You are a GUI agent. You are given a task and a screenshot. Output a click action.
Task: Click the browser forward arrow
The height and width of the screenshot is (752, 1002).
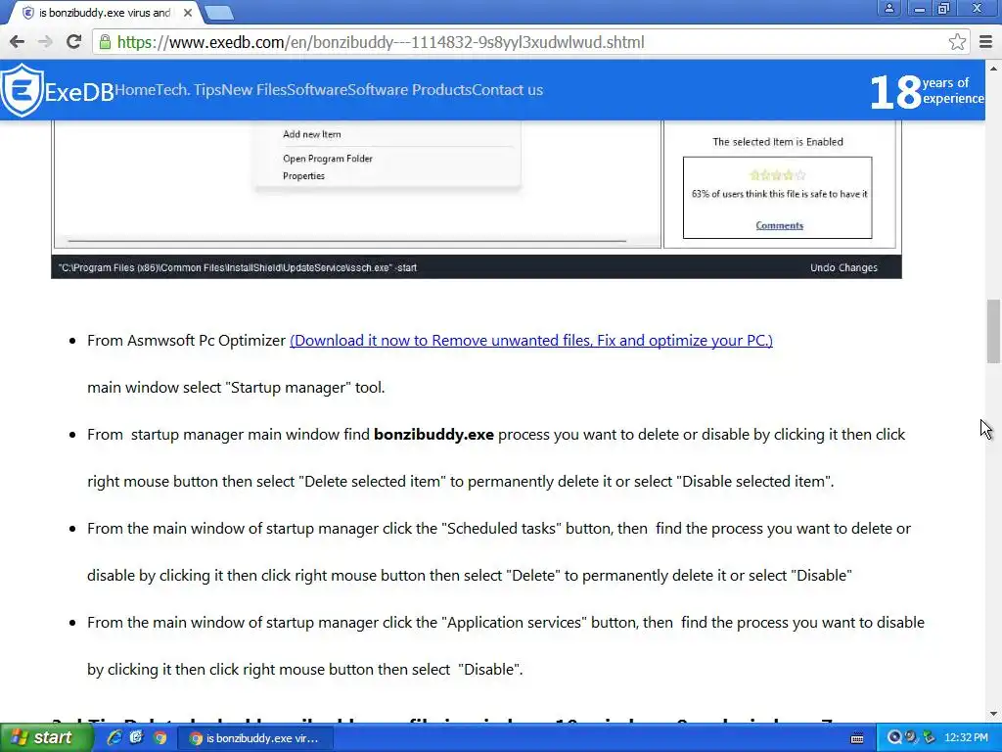pos(45,42)
